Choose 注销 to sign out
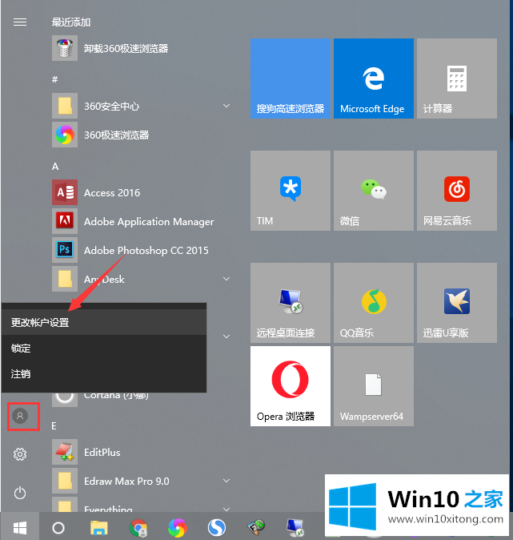The height and width of the screenshot is (540, 513). tap(104, 374)
